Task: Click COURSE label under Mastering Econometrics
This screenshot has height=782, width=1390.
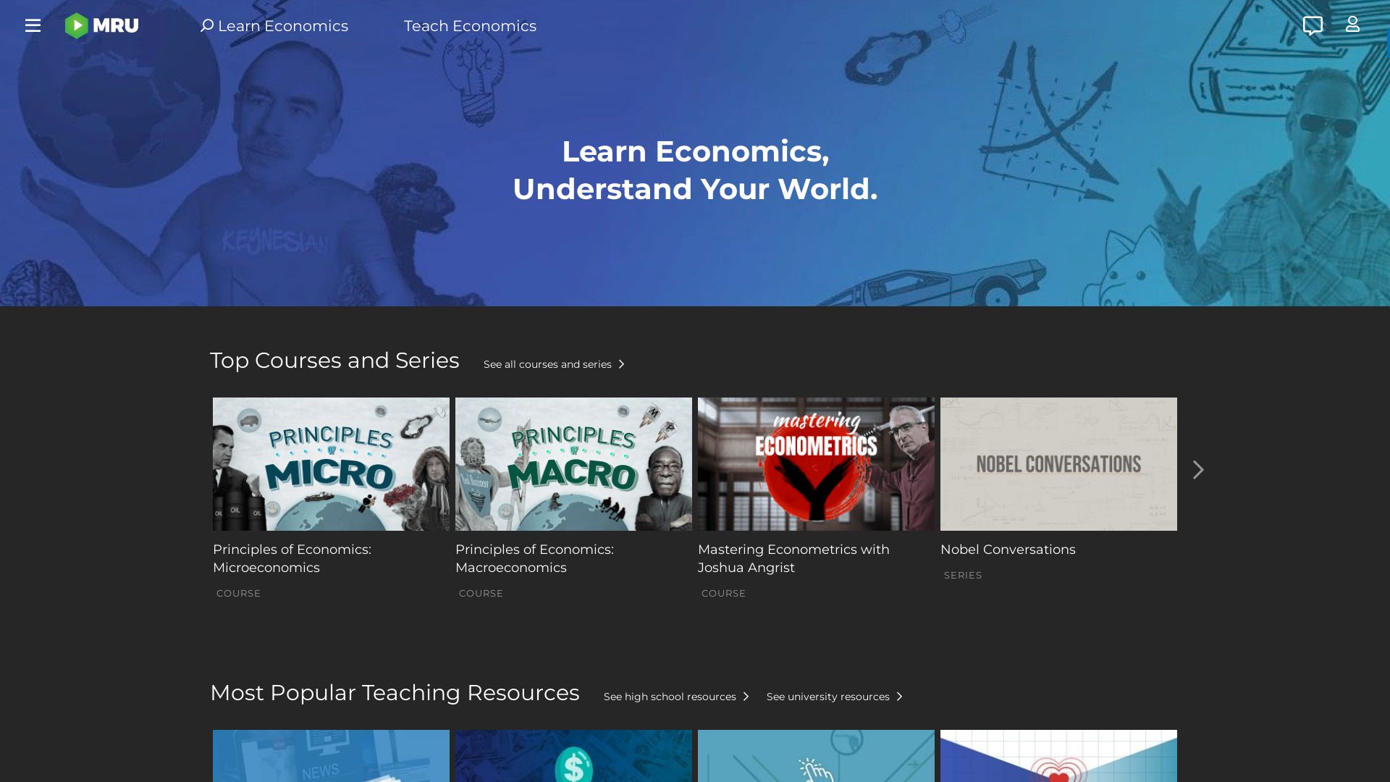Action: 723,593
